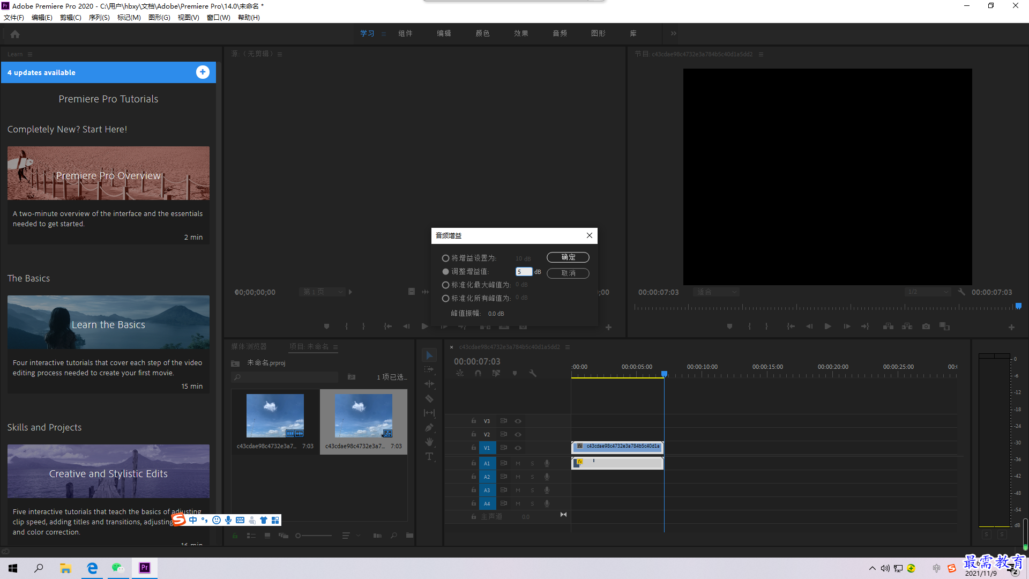Toggle V3 track visibility eye

click(x=518, y=421)
